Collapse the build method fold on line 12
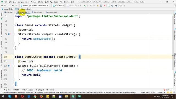Viewport: 176px width, 99px height. tap(13, 66)
